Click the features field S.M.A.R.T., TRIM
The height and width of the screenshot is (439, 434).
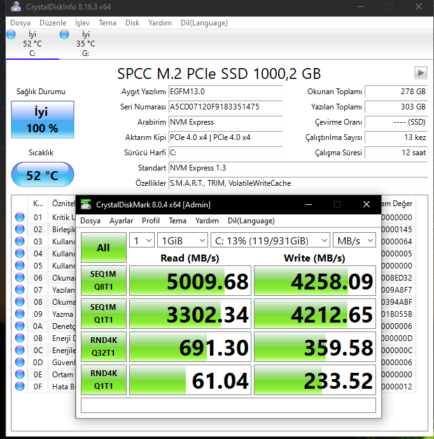click(x=298, y=183)
